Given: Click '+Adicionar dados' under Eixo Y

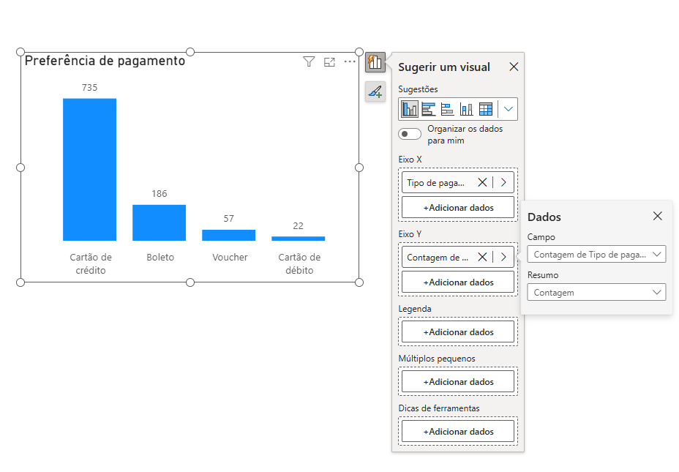Looking at the screenshot, I should tap(458, 282).
